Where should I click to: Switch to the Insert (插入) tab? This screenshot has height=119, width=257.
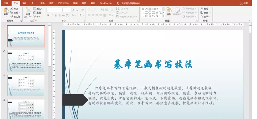[25, 3]
